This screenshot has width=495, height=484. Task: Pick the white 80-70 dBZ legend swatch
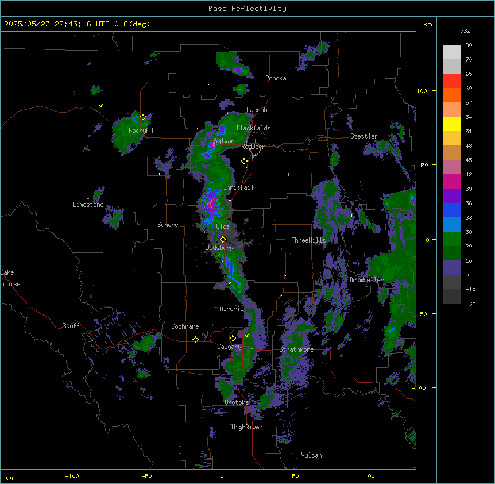point(451,52)
